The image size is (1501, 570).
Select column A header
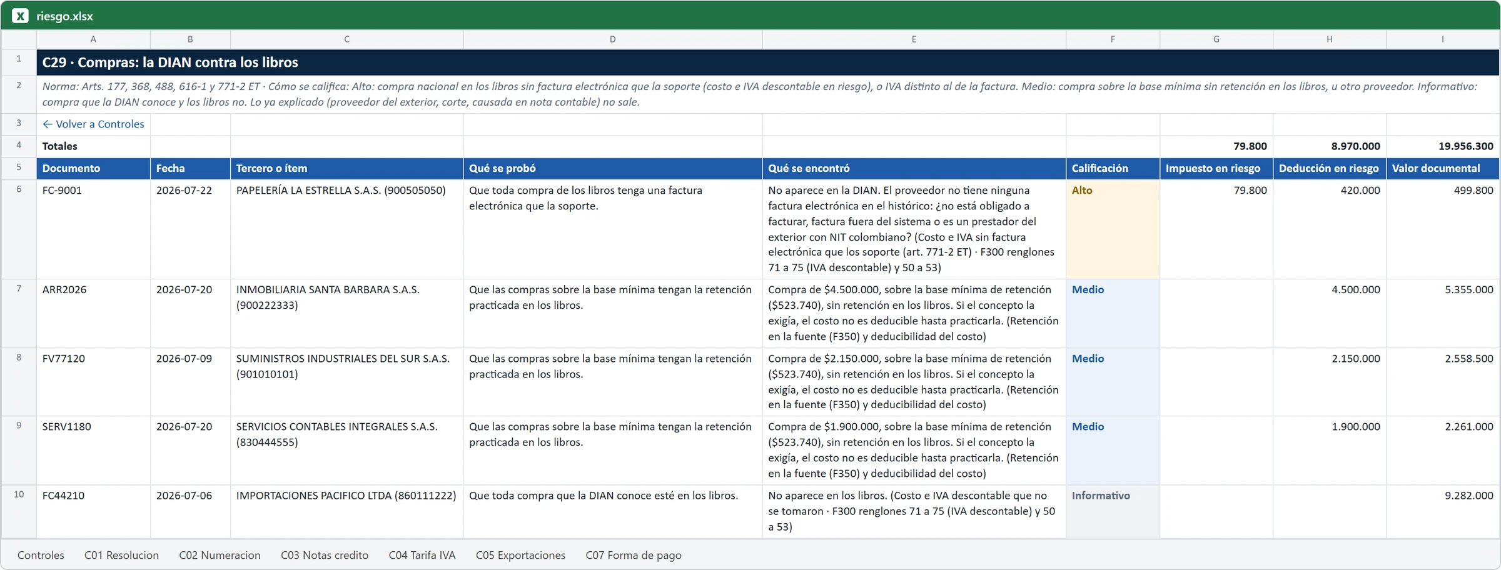pos(93,39)
